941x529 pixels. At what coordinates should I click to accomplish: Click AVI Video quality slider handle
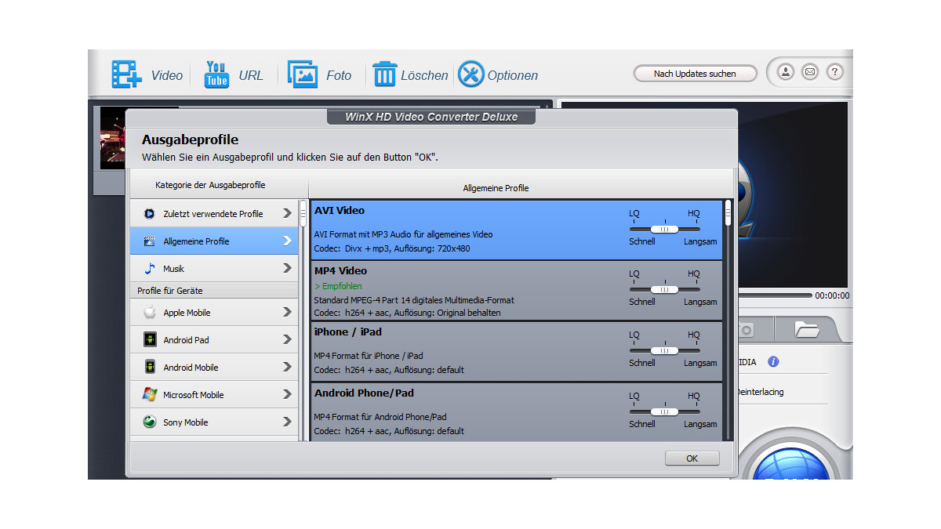tap(664, 229)
